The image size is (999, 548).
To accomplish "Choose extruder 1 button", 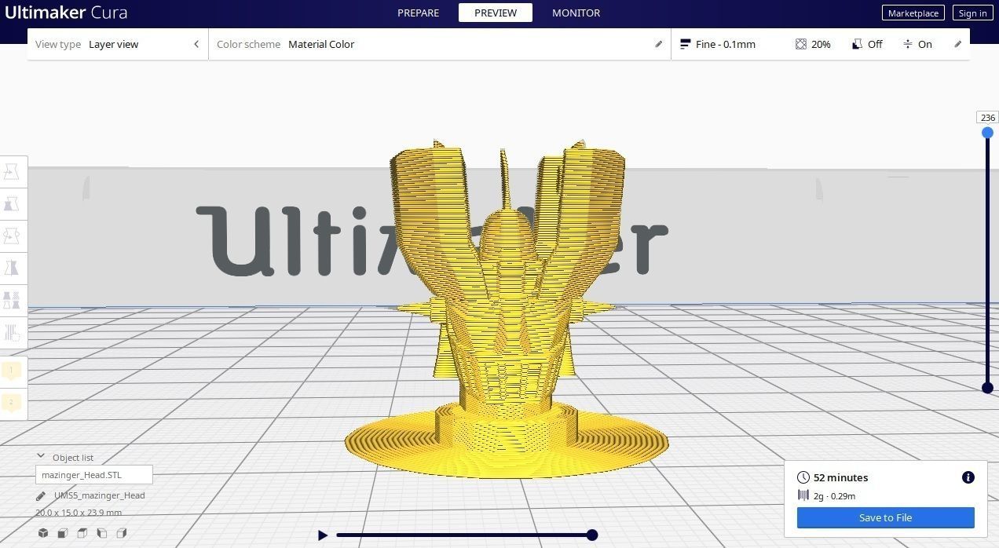I will 12,371.
